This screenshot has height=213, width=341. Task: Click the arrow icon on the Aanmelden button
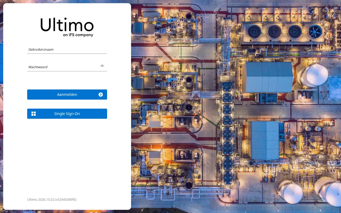pos(101,95)
